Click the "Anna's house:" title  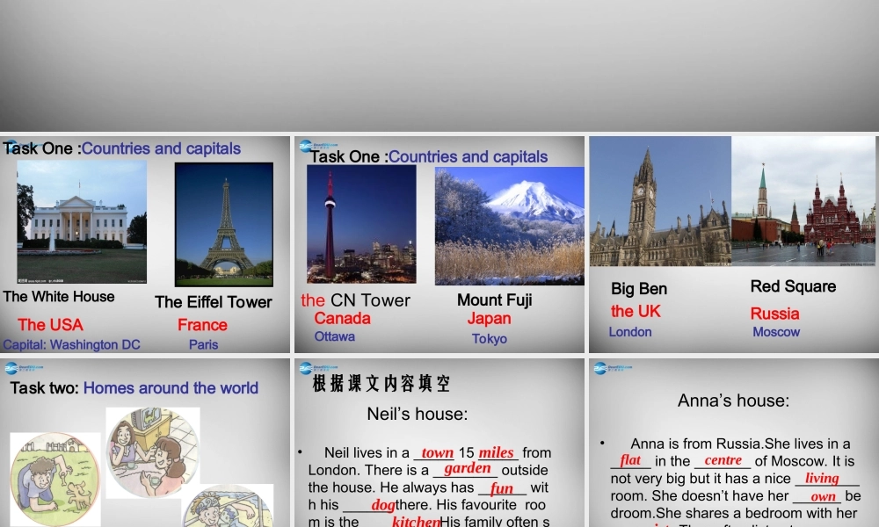[x=733, y=401]
